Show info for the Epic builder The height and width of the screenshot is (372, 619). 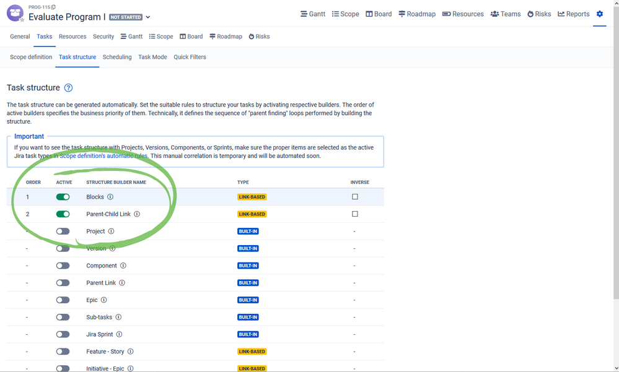coord(104,300)
